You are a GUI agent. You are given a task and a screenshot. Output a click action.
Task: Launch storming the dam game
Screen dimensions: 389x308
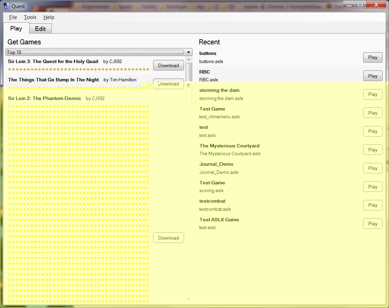[372, 95]
